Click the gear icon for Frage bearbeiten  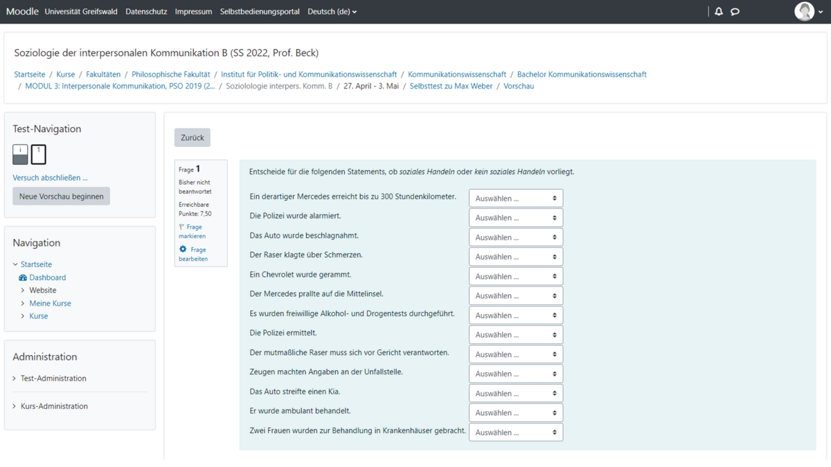tap(183, 249)
